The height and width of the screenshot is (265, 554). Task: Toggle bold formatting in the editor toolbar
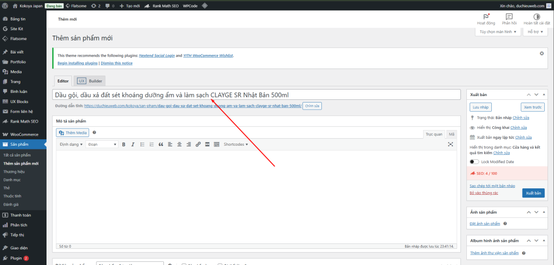click(124, 144)
